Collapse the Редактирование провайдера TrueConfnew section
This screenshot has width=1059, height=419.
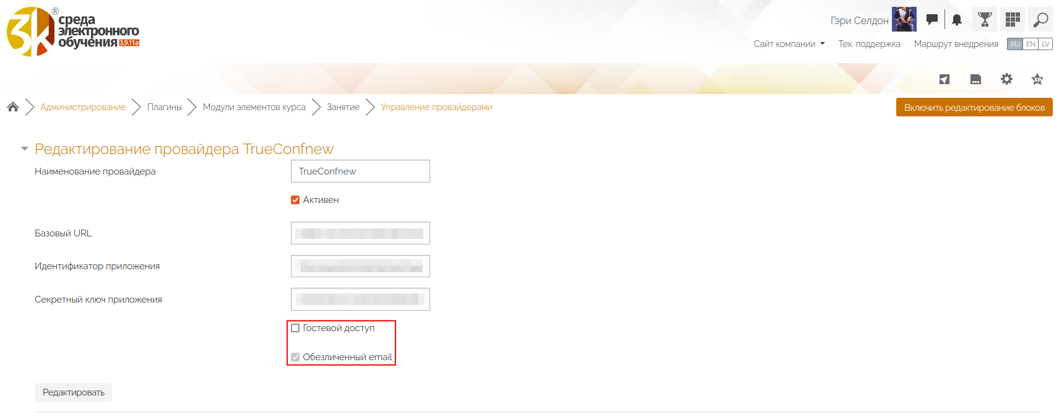click(25, 149)
